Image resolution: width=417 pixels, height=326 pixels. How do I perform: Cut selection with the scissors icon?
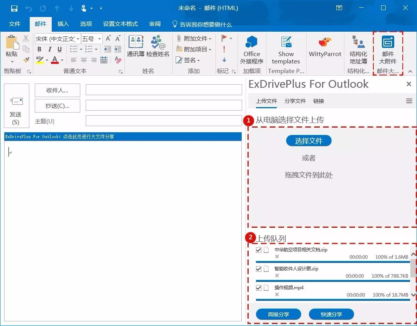click(26, 39)
